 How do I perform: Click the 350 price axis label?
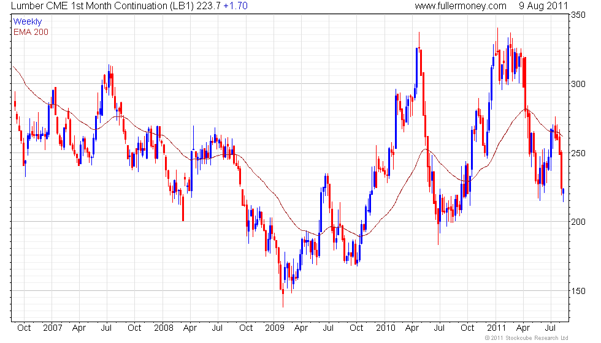(x=578, y=15)
